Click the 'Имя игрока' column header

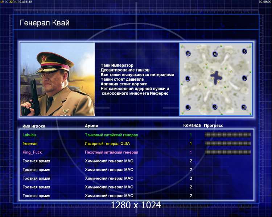(x=34, y=126)
